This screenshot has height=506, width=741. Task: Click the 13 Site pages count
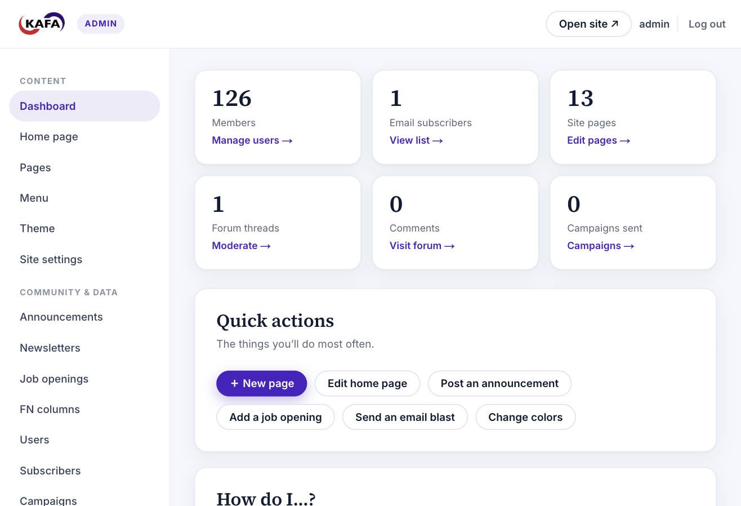click(x=580, y=98)
